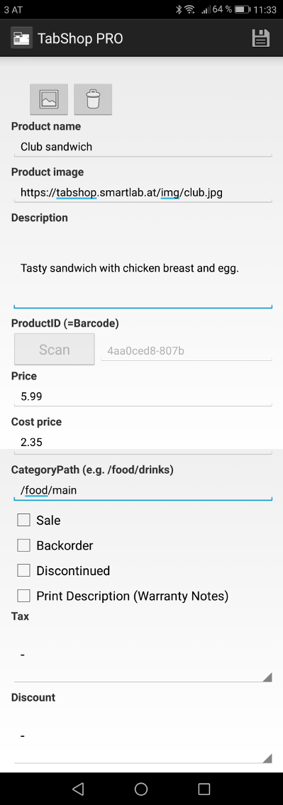Screen dimensions: 283x805
Task: Open recent apps with the square icon
Action: coord(204,789)
